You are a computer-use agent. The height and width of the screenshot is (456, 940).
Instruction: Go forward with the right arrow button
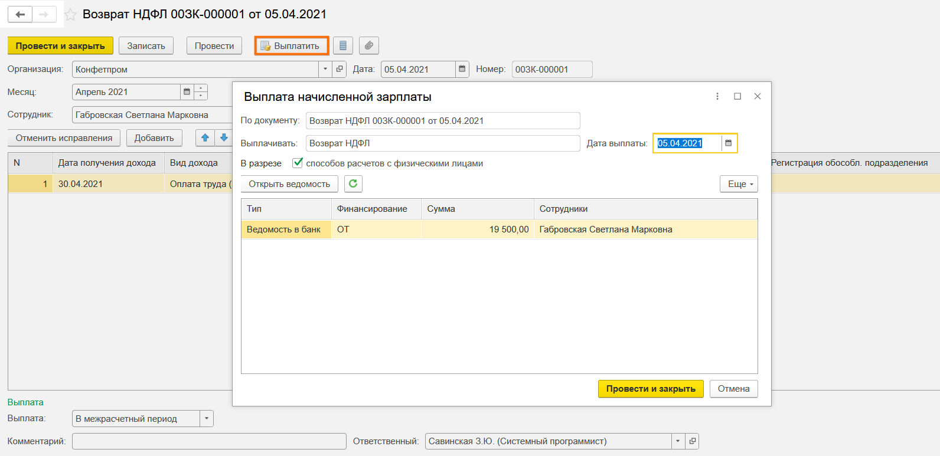click(x=44, y=14)
